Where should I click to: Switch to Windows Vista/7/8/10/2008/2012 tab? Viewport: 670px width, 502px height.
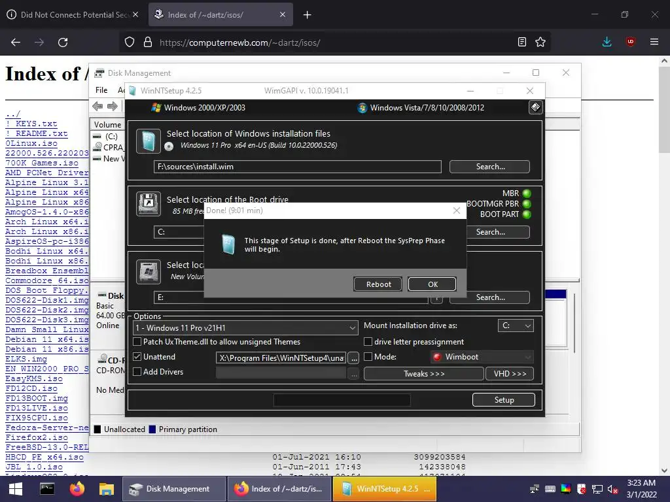pos(421,108)
